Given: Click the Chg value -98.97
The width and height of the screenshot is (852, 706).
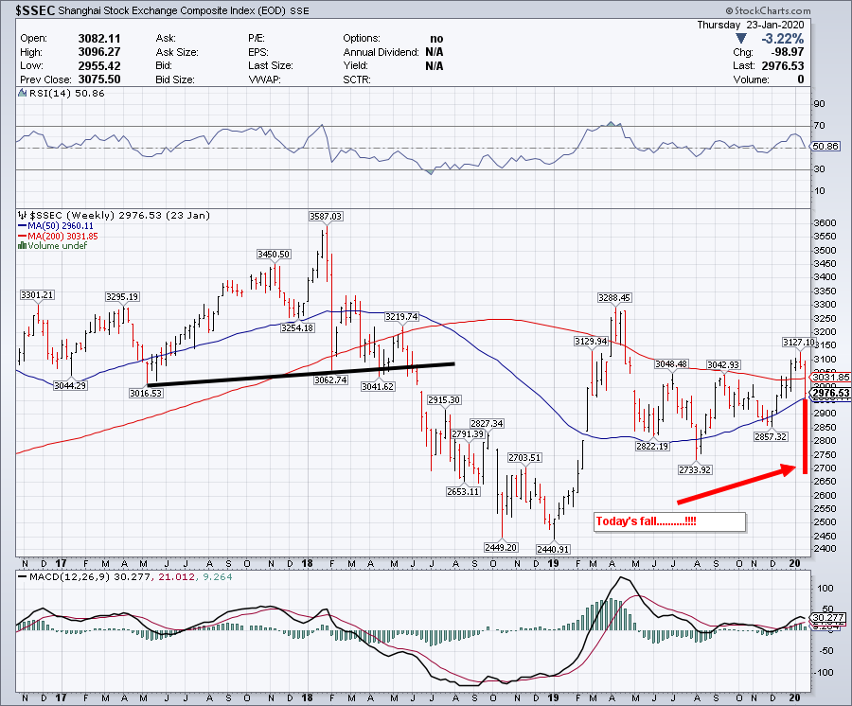Looking at the screenshot, I should click(x=787, y=52).
